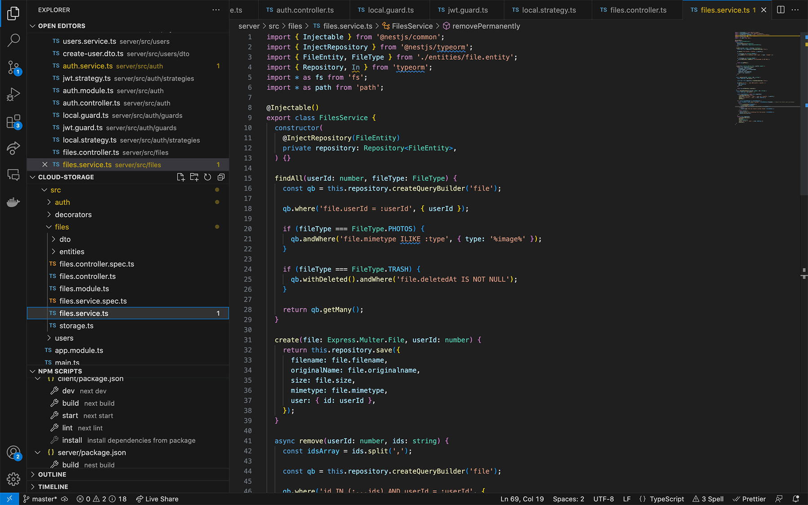Switch to local.guard.ts tab

[x=390, y=10]
